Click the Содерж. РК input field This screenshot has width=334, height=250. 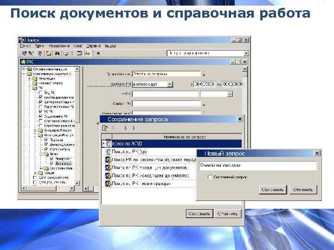click(167, 104)
